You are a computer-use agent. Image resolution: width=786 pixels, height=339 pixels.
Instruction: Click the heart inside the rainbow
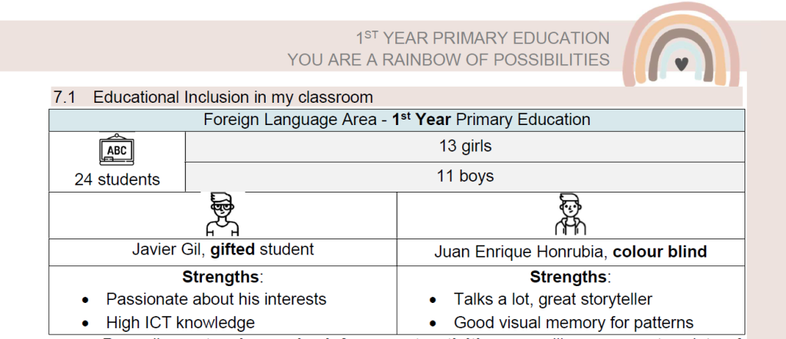680,64
